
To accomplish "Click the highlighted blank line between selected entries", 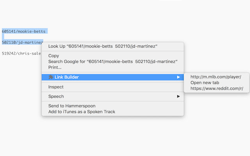I will pos(5,37).
